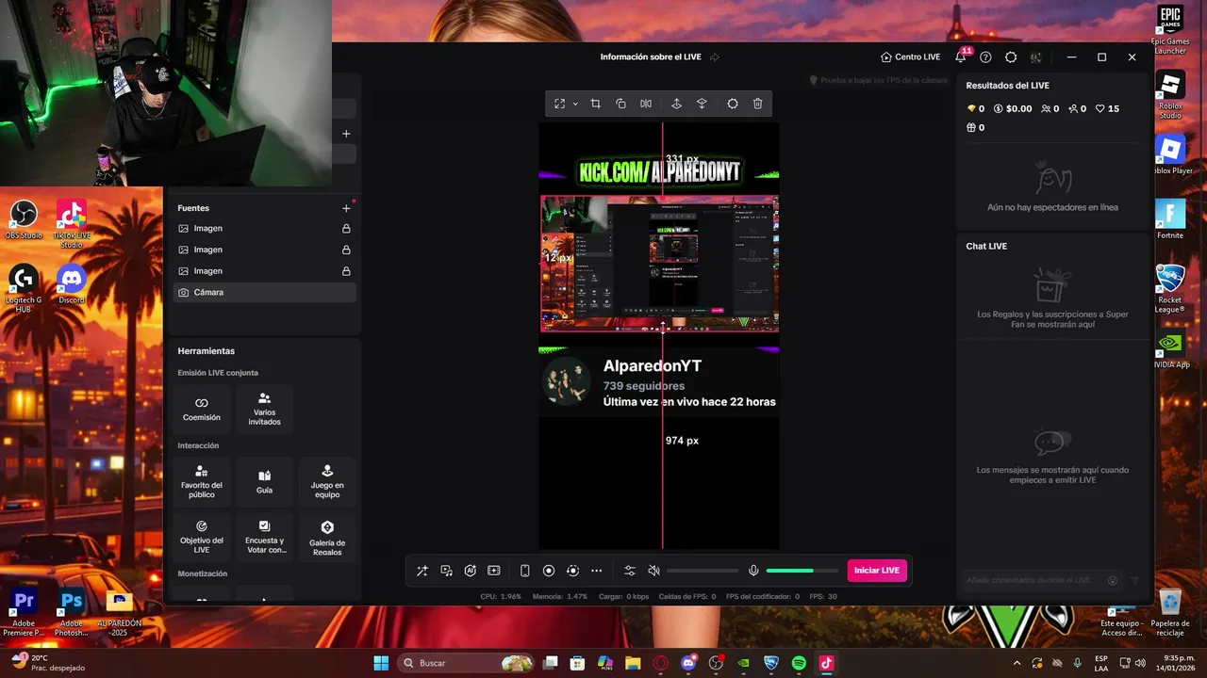Image resolution: width=1207 pixels, height=678 pixels.
Task: Click the comment input field in Chat LIVE
Action: pos(1033,580)
